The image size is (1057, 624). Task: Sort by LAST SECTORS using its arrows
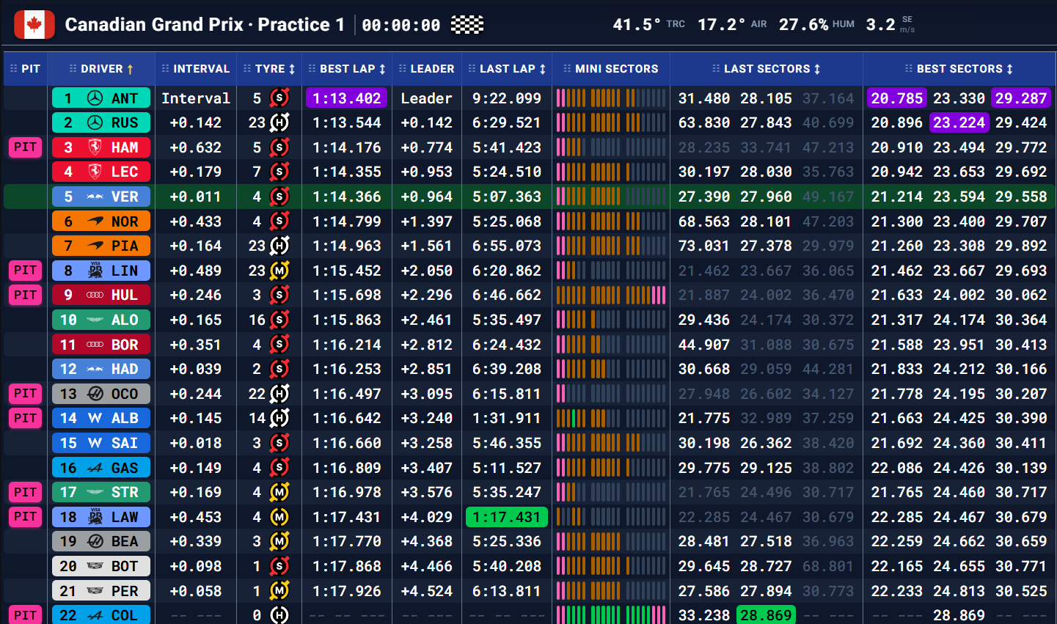pos(816,69)
